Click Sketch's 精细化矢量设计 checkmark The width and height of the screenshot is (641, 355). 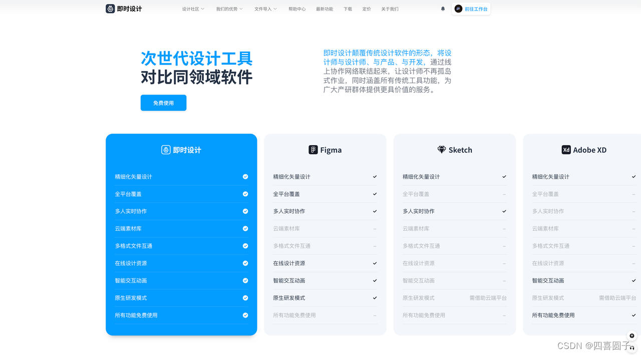pos(504,177)
